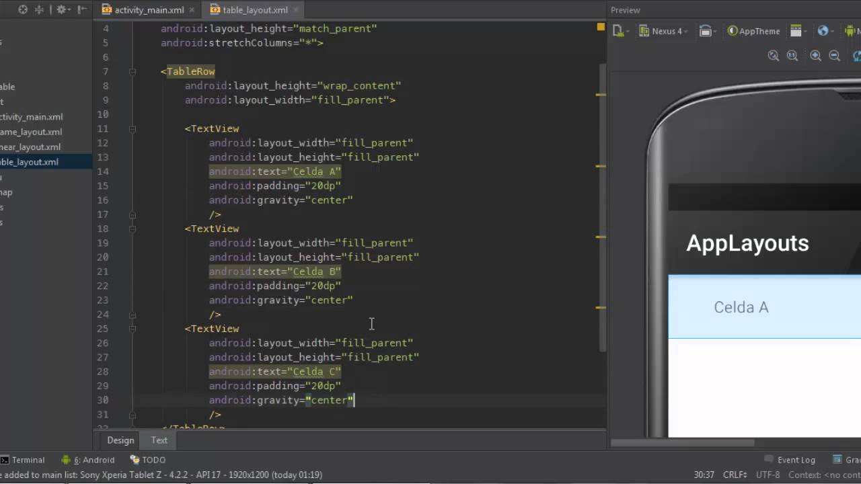Click the first orange warning stripe in the editor gutter
The height and width of the screenshot is (484, 861).
point(600,95)
